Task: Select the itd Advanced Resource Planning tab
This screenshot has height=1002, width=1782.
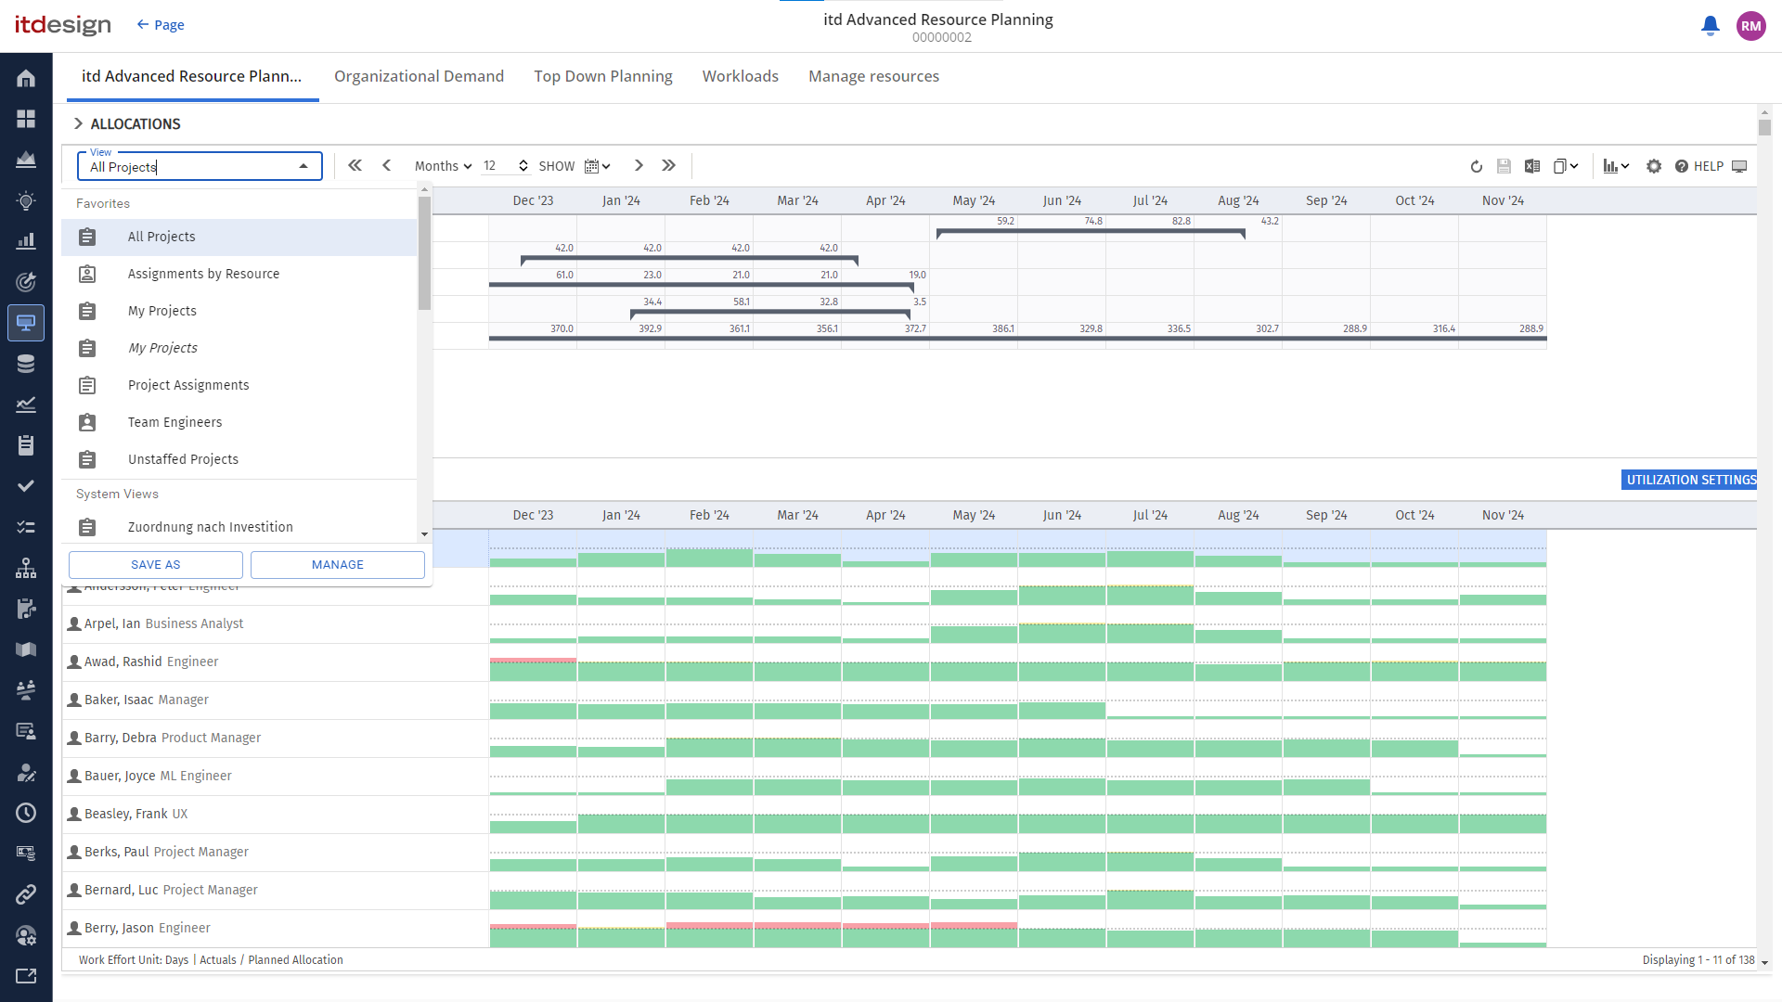Action: click(192, 76)
